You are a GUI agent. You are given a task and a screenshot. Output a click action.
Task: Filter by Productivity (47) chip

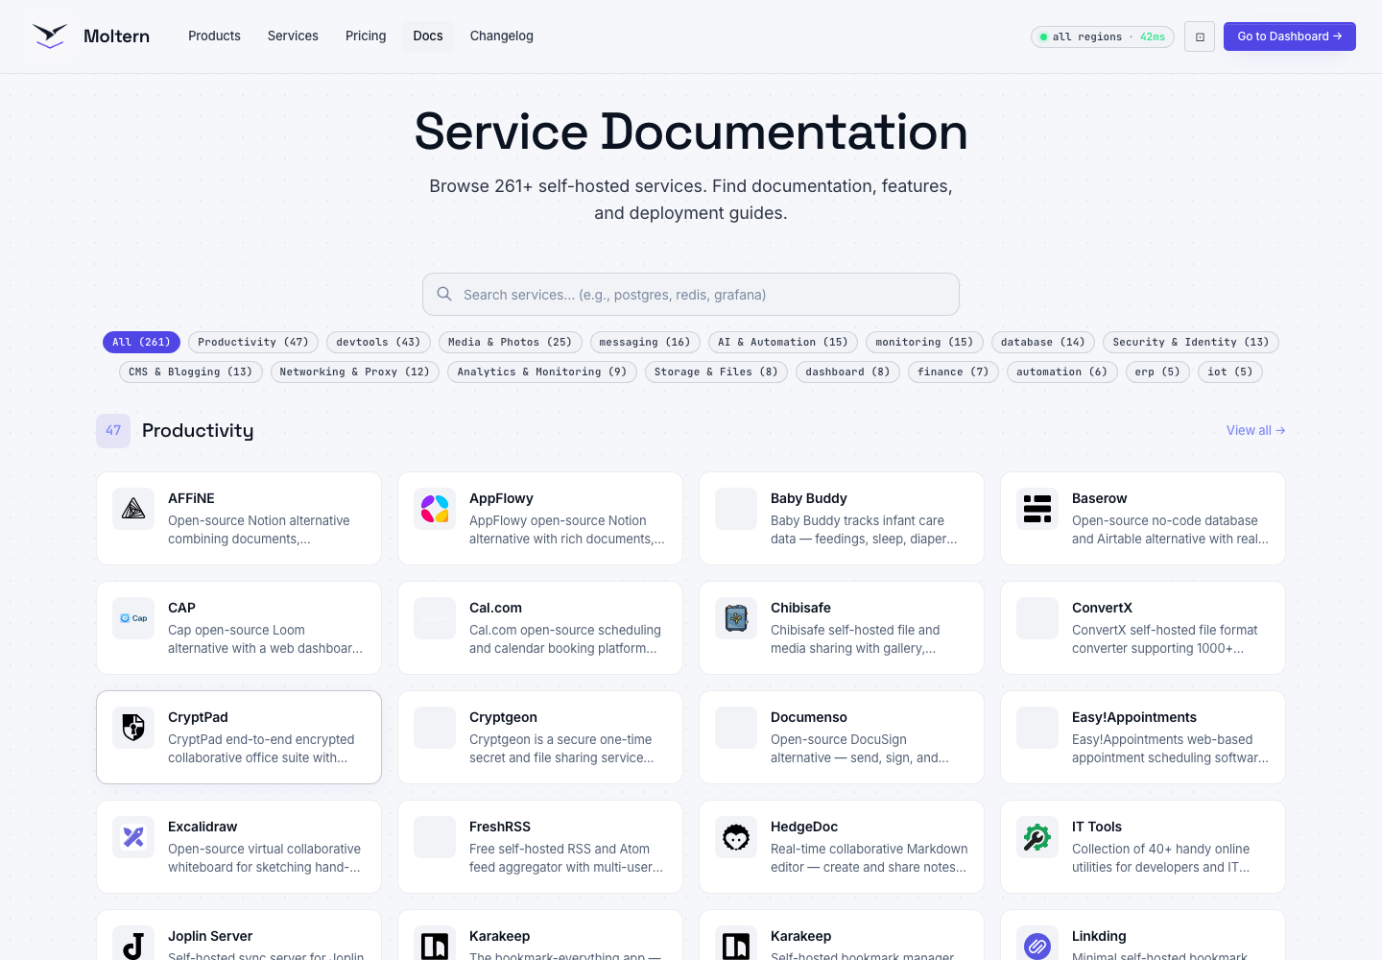253,342
